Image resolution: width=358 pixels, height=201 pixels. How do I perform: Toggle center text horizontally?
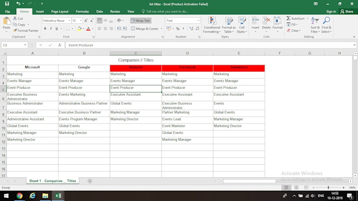pos(105,28)
